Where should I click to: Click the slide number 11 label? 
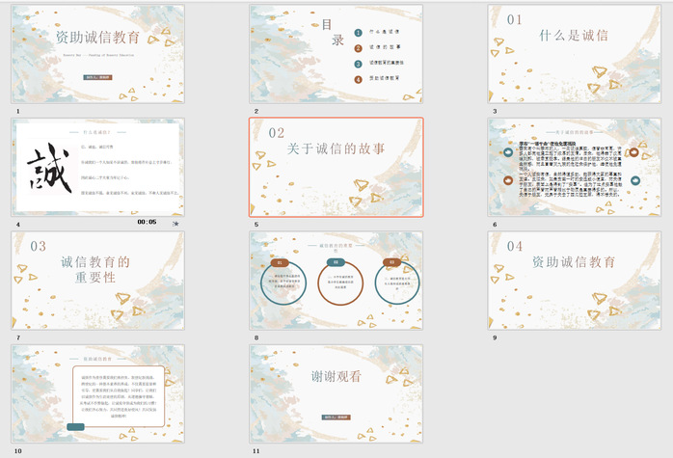[256, 450]
